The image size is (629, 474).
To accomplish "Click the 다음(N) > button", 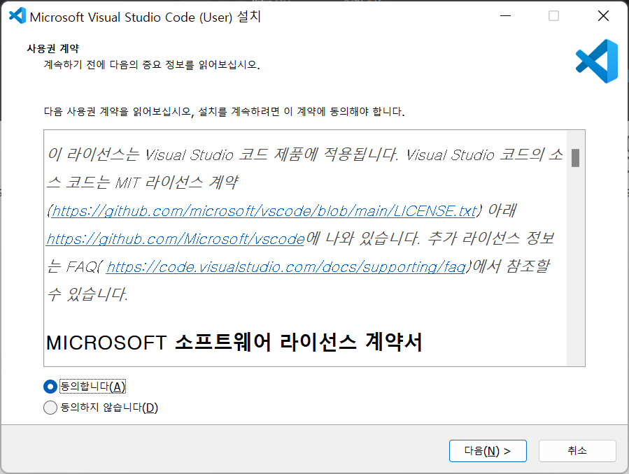I will pos(488,451).
